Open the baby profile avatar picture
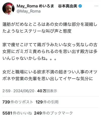The width and height of the screenshot is (101, 118). coord(8,9)
